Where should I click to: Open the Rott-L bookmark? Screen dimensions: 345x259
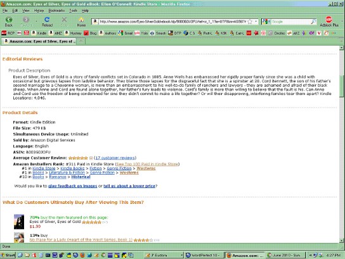point(205,33)
